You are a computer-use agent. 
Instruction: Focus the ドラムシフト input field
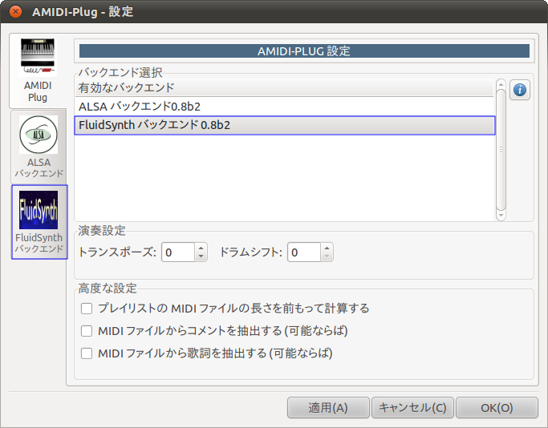(304, 252)
